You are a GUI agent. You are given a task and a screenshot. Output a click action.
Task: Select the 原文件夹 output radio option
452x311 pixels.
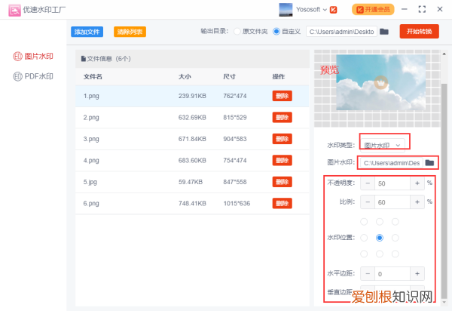tap(237, 31)
